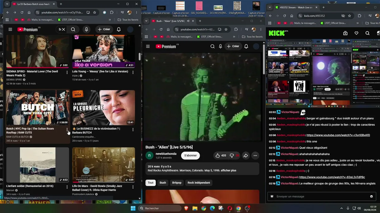Like the Bush Alien video
The height and width of the screenshot is (213, 380).
point(221,156)
